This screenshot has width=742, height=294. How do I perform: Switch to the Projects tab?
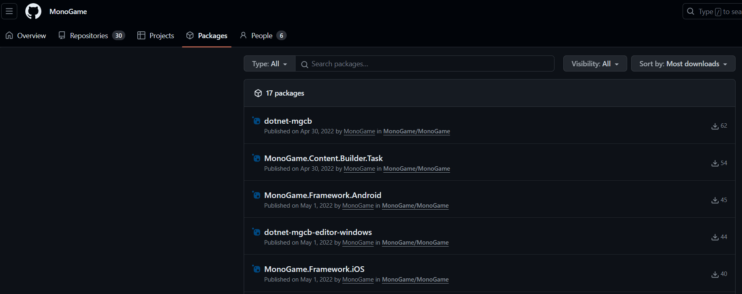pos(156,36)
